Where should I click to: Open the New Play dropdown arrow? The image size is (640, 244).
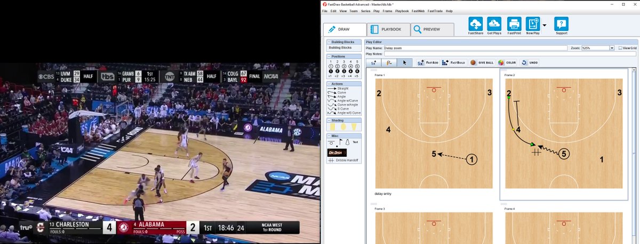(545, 24)
